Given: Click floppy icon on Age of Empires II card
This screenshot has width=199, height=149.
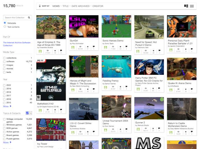Looking at the screenshot, I should [40, 51].
